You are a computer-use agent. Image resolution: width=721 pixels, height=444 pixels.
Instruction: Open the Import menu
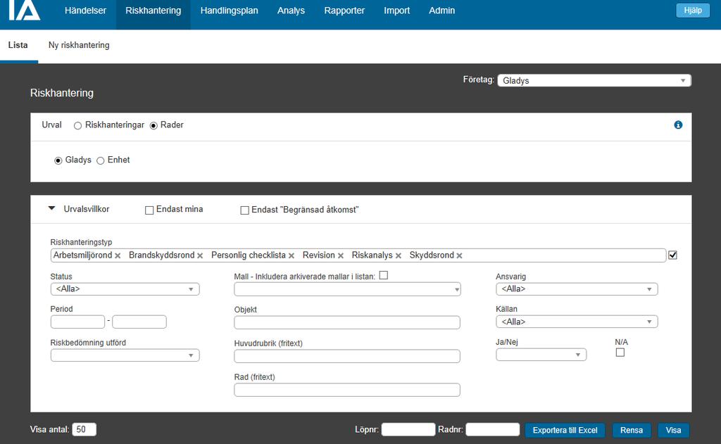point(397,11)
